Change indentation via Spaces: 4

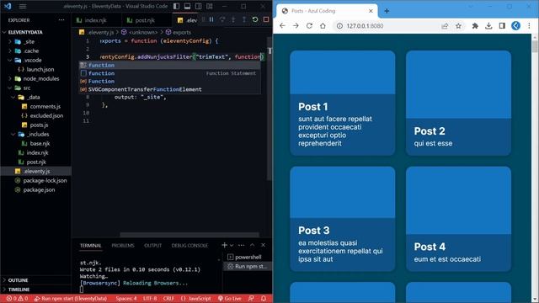click(x=126, y=299)
